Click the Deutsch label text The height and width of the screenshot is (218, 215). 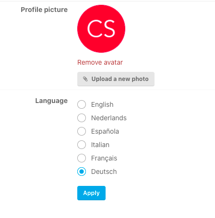[x=104, y=172]
